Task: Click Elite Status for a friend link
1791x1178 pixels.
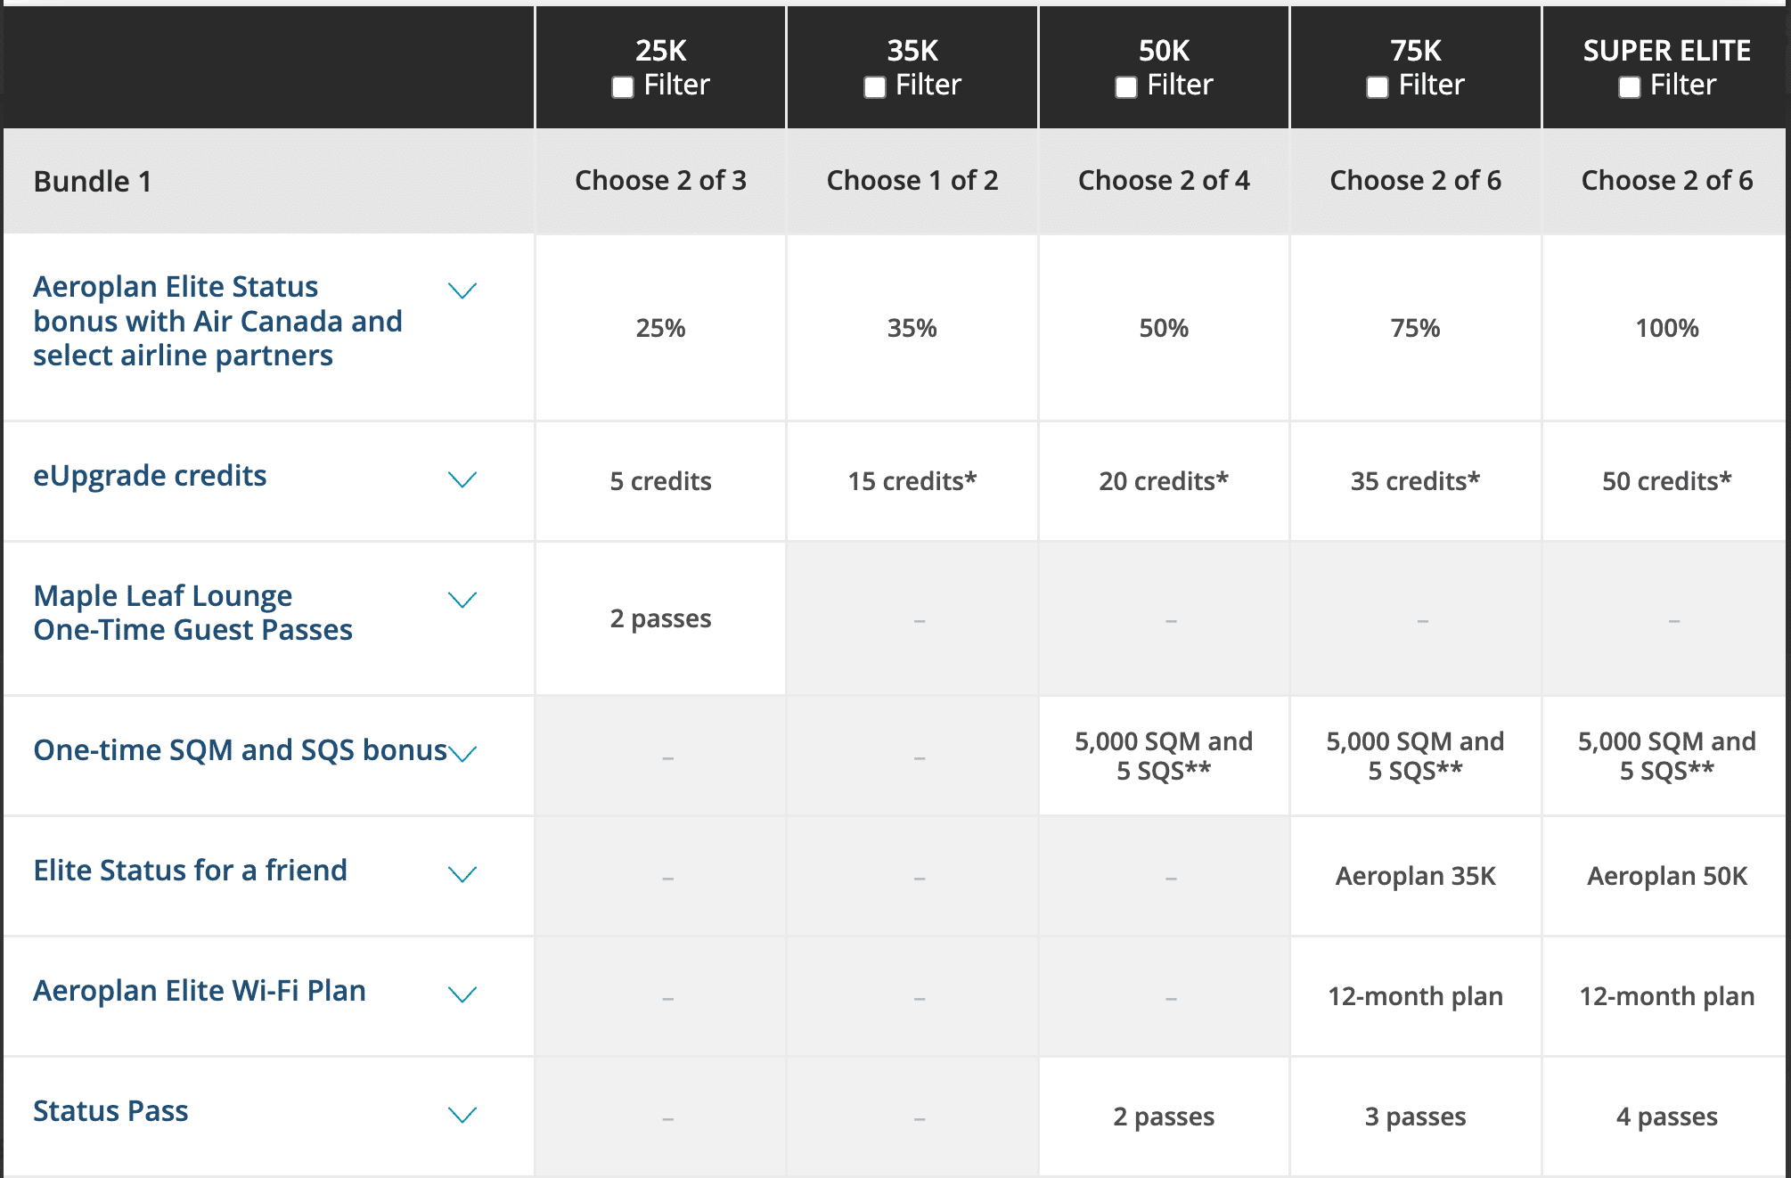Action: (190, 871)
